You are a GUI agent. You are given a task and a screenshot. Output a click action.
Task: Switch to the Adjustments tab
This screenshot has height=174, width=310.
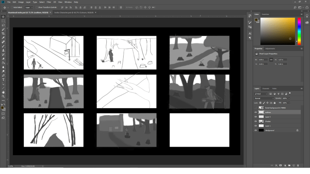(x=270, y=49)
